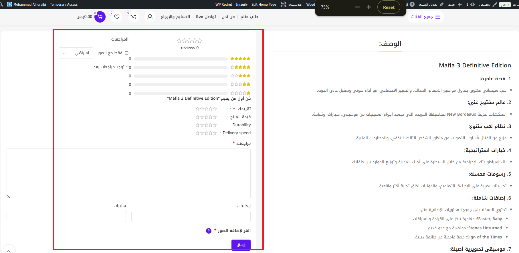Click the purple question mark help icon
519x253 pixels.
coord(209,231)
